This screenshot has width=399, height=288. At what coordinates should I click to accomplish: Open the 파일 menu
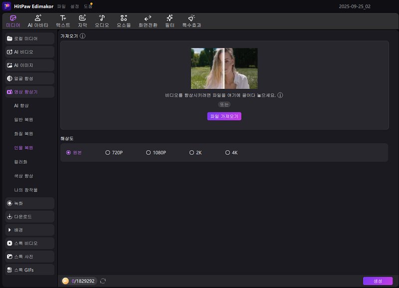(61, 6)
